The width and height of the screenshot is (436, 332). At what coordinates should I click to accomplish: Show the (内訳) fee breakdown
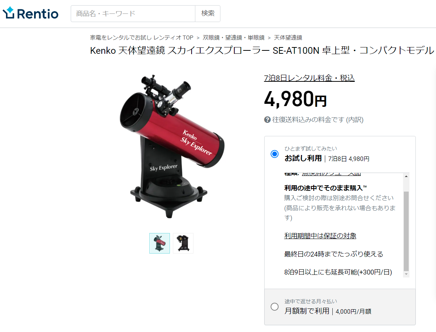pos(354,120)
